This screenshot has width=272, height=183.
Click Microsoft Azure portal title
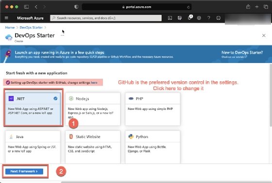tap(30, 18)
